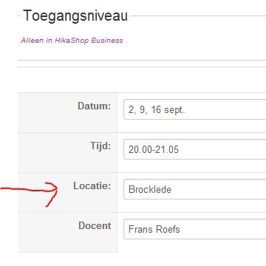Click into the Locatie text box

tap(194, 189)
